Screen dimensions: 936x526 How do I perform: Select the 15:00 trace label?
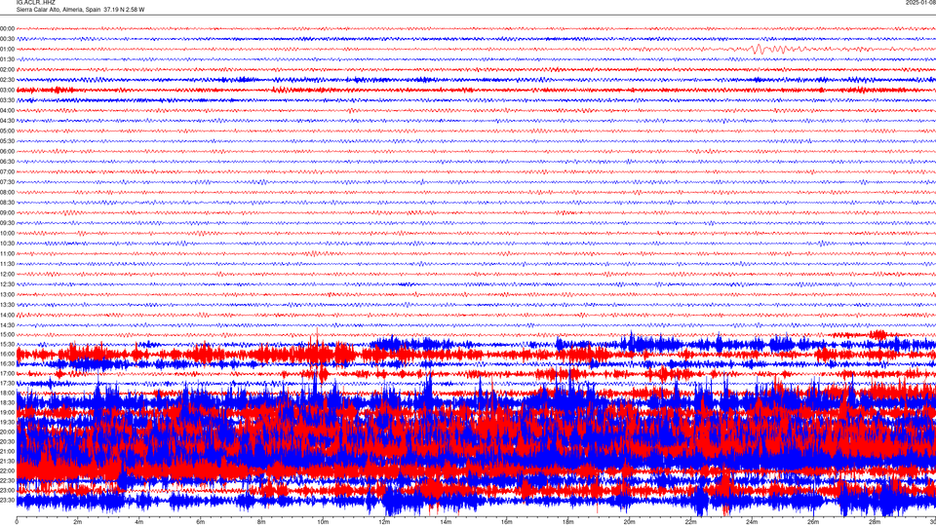pyautogui.click(x=7, y=335)
